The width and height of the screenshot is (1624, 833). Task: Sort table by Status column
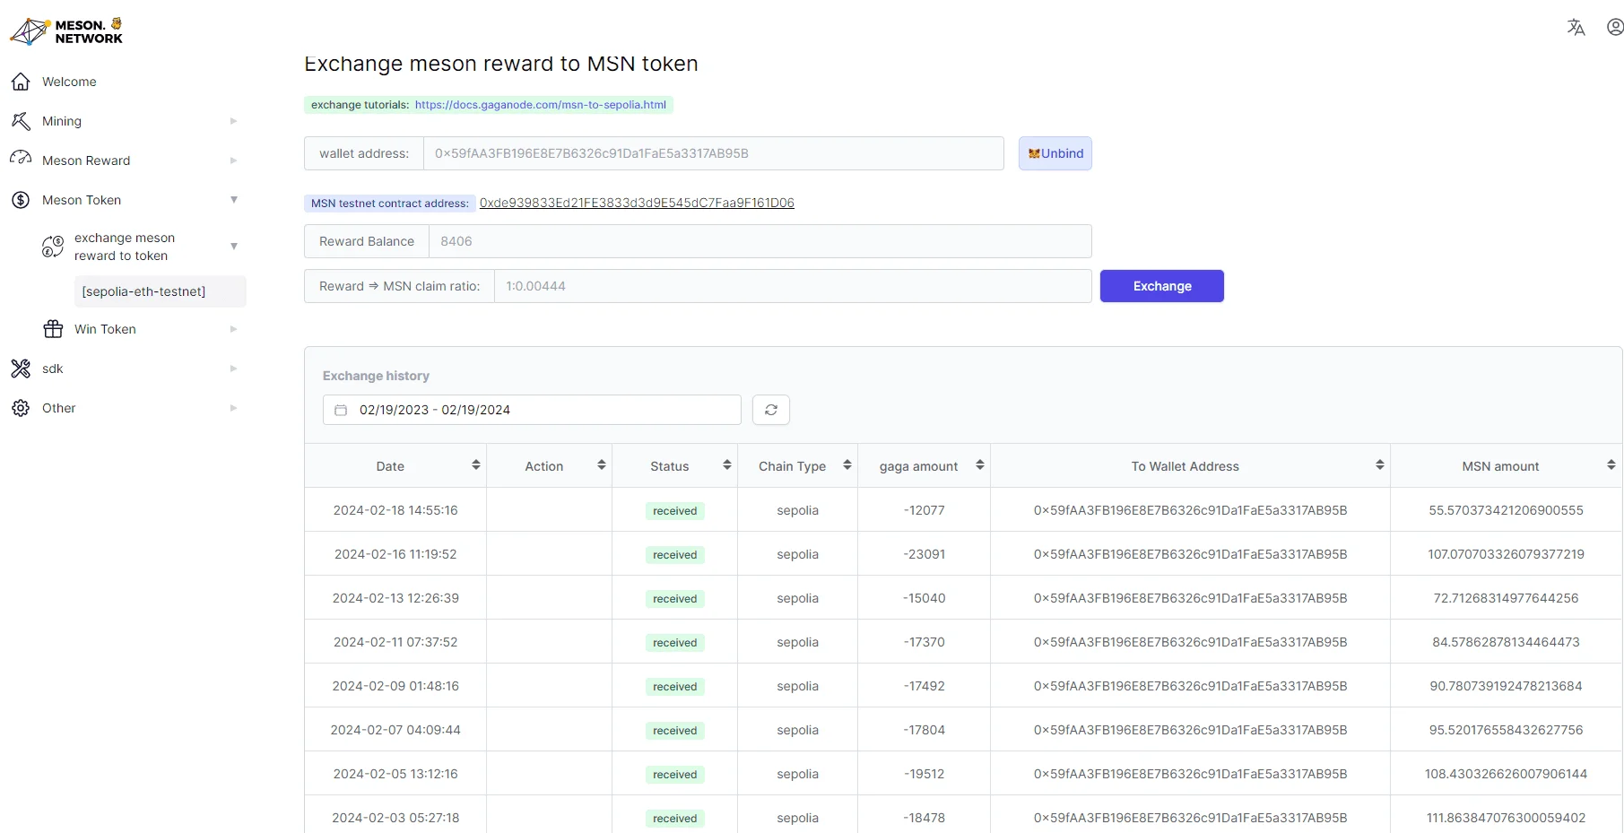(727, 465)
